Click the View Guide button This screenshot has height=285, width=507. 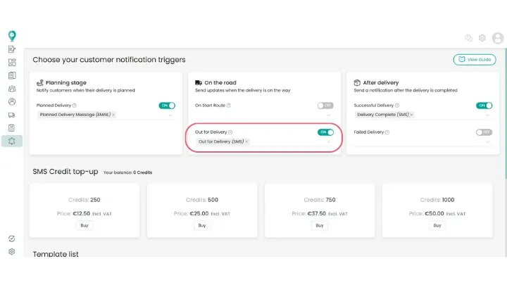tap(475, 60)
